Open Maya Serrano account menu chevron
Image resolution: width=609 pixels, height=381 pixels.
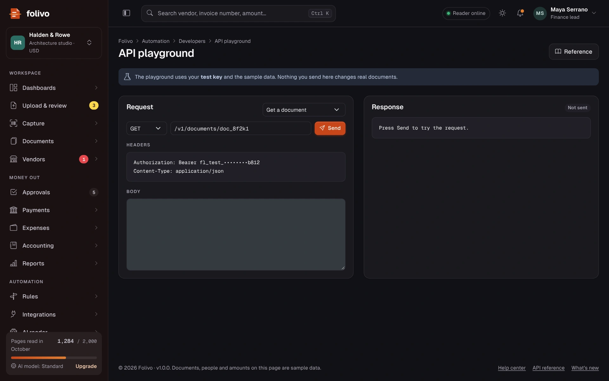pyautogui.click(x=594, y=13)
